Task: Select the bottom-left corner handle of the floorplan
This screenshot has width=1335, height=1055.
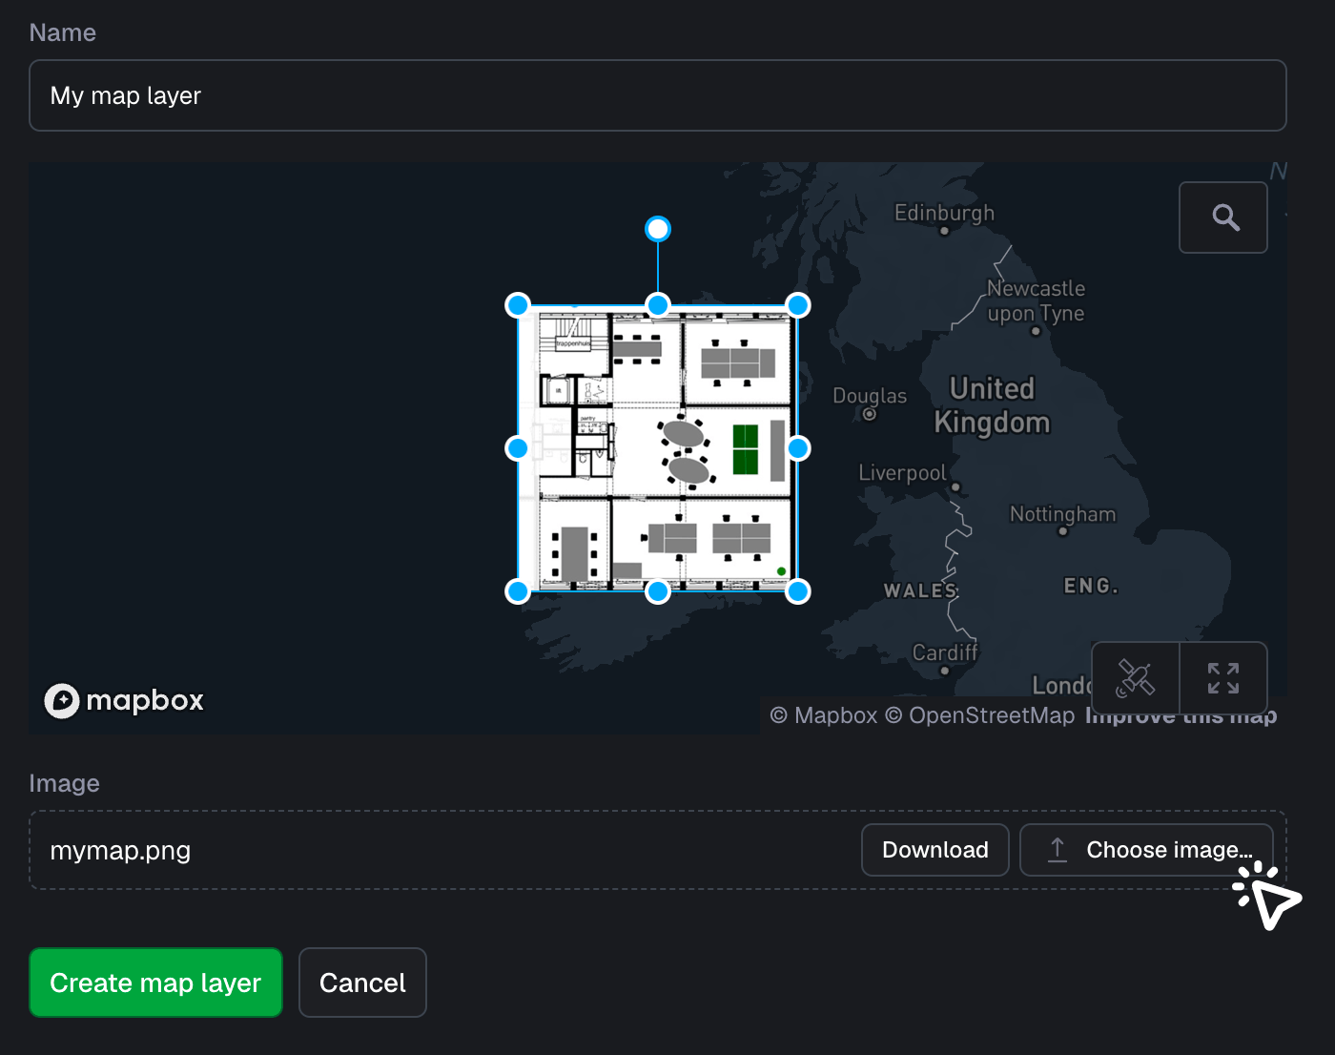Action: [x=518, y=591]
